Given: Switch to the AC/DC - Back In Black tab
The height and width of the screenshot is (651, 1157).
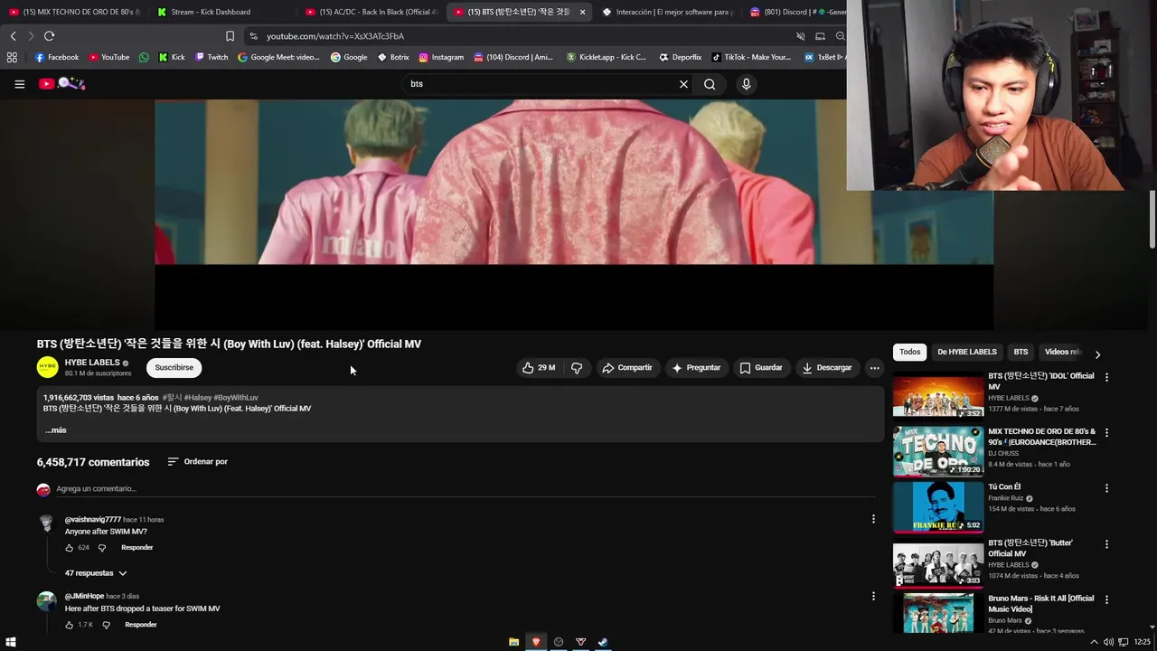Looking at the screenshot, I should (372, 12).
